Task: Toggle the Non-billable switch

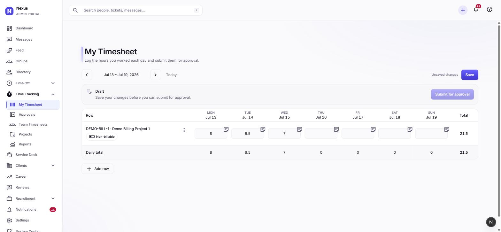Action: pos(92,136)
